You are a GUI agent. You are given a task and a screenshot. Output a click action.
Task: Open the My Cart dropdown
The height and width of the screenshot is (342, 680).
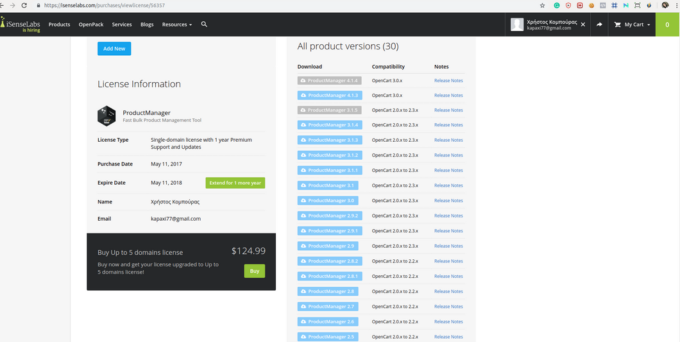(x=632, y=24)
